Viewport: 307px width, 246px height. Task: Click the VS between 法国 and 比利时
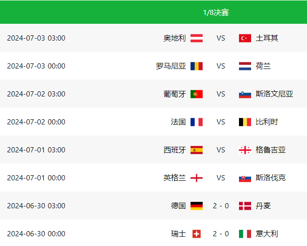click(221, 122)
